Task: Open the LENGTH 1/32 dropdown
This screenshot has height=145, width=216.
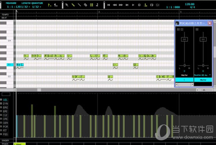Action: point(26,7)
